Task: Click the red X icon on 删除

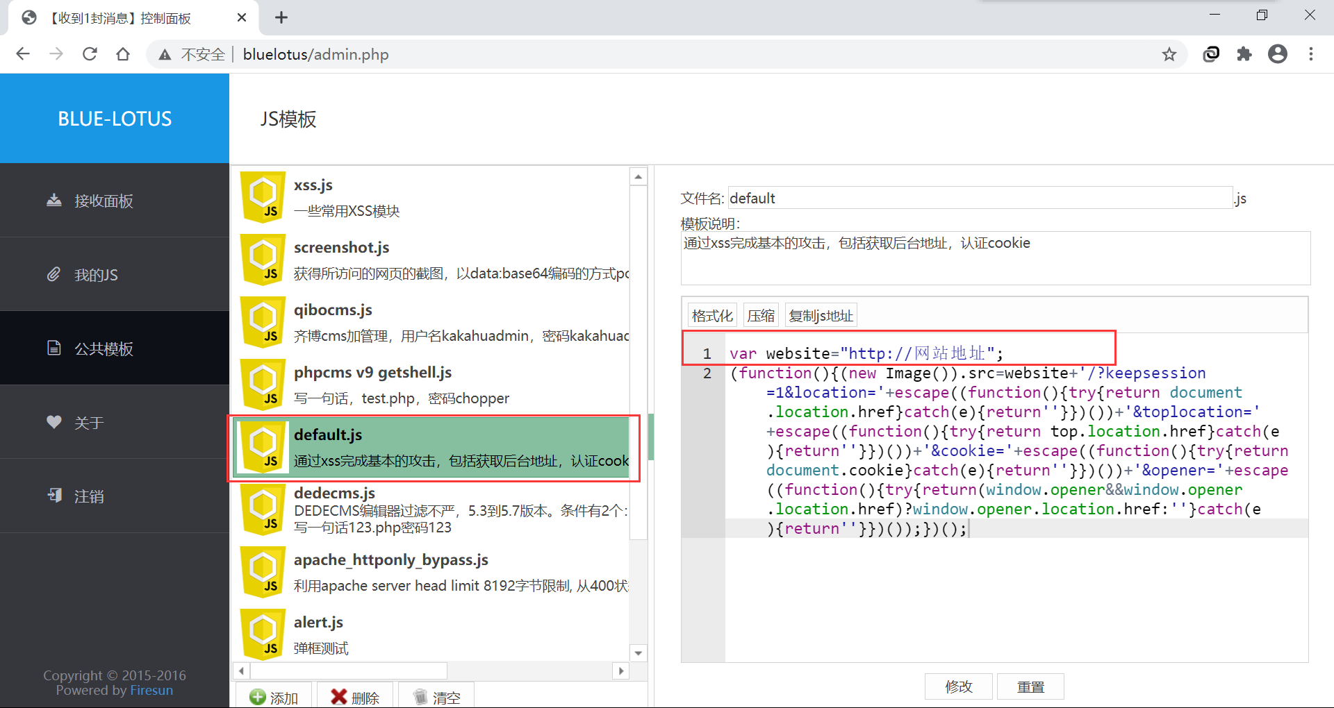Action: pos(338,697)
